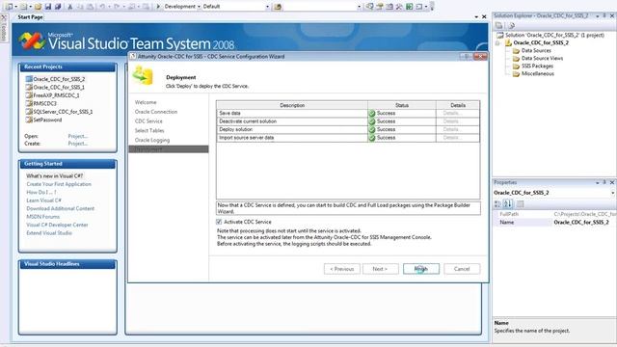
Task: Click the Cancel button in wizard
Action: pyautogui.click(x=462, y=269)
